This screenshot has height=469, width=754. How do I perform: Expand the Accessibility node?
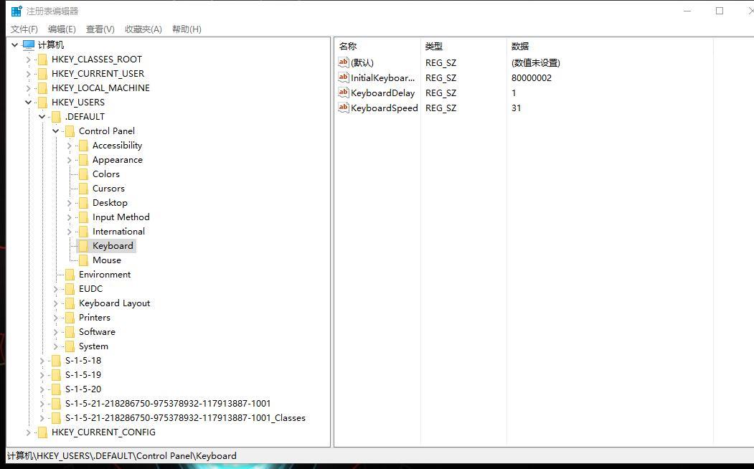(68, 145)
